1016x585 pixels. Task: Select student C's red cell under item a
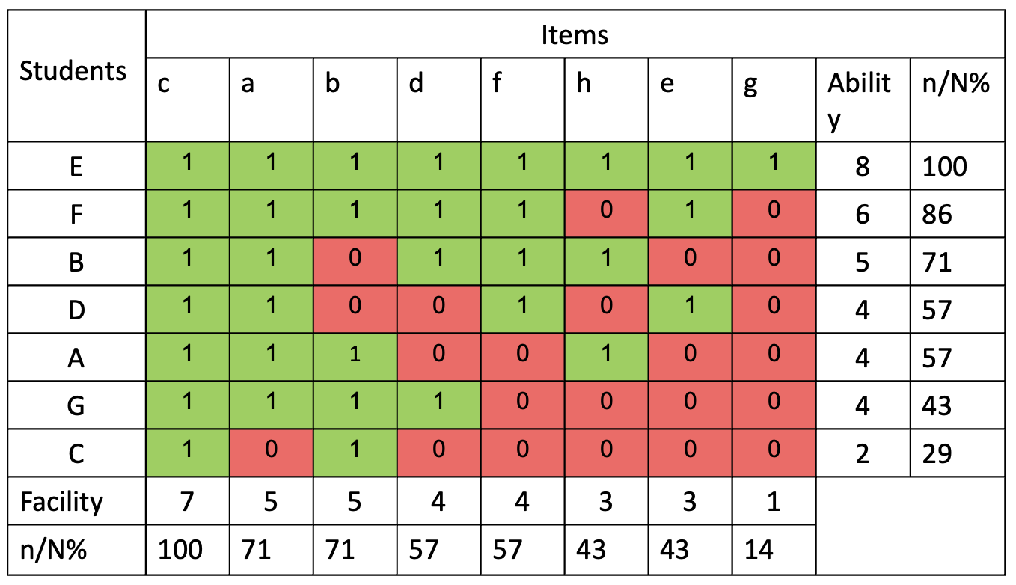[271, 453]
